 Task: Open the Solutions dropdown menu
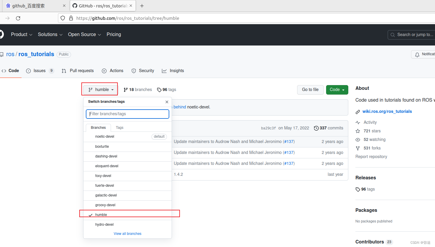point(50,35)
